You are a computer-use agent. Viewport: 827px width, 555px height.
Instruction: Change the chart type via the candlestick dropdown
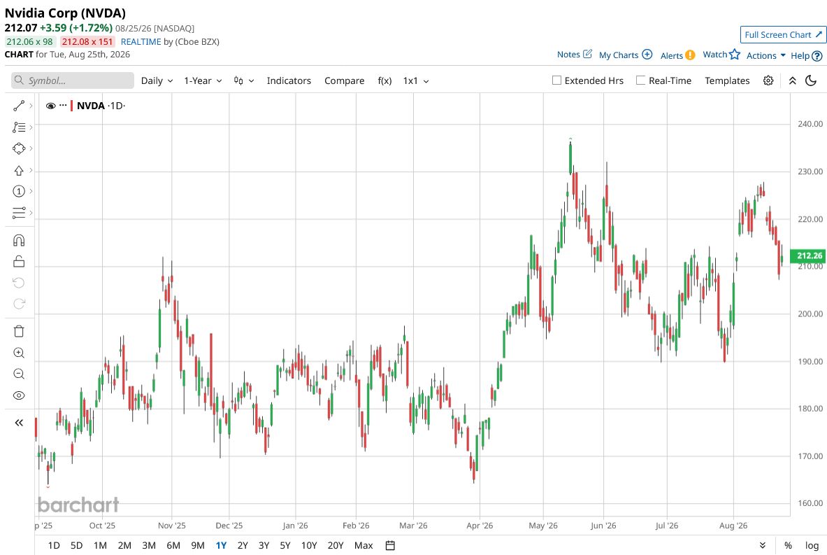244,80
